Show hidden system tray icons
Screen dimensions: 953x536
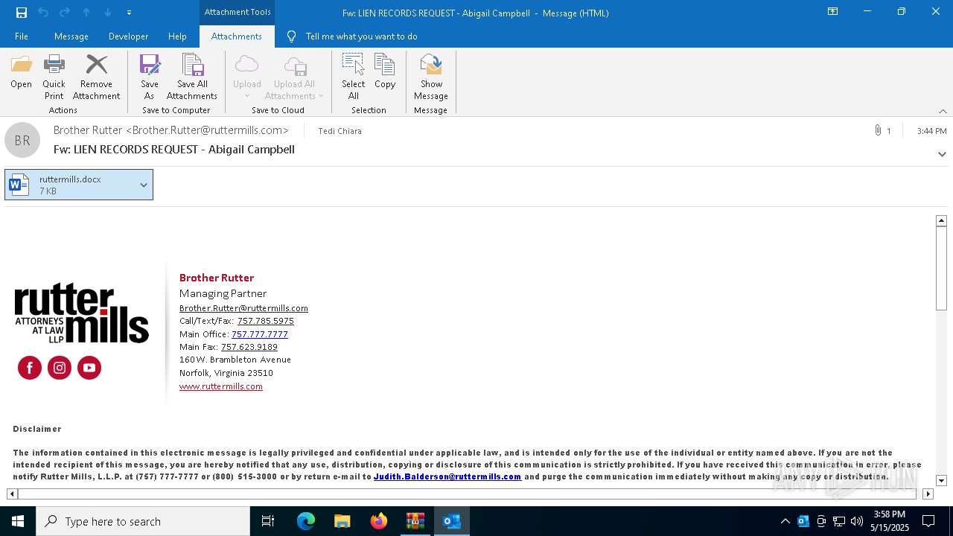(785, 521)
